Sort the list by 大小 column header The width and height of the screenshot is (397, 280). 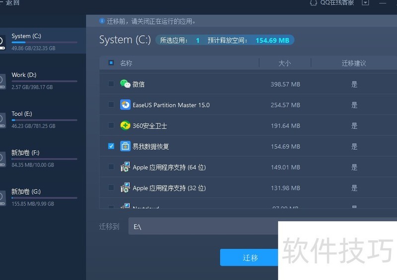click(284, 63)
